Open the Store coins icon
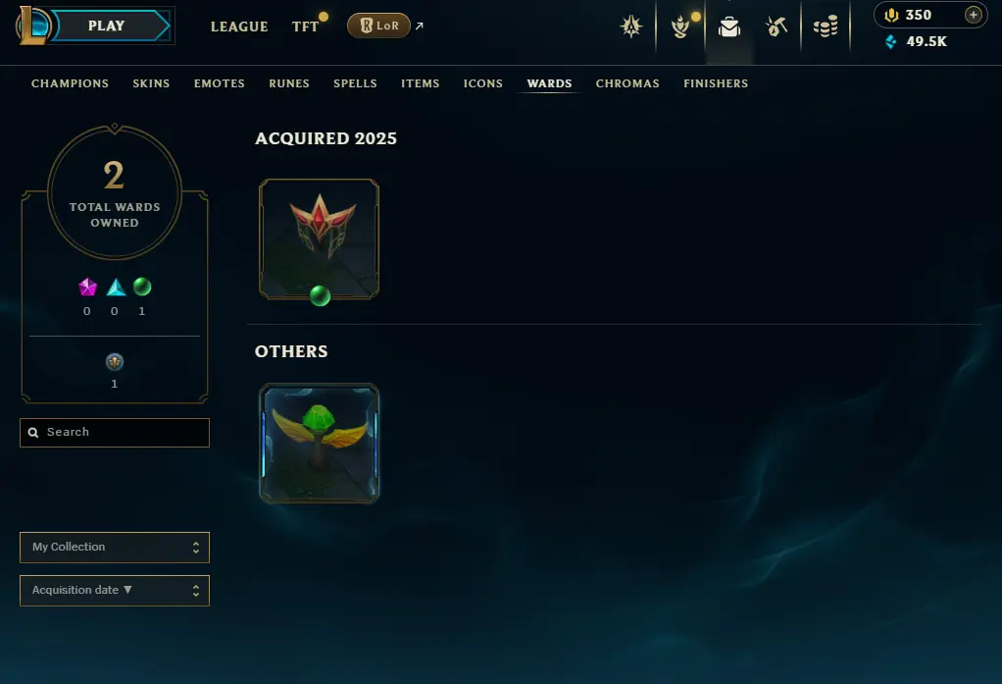The image size is (1002, 684). pyautogui.click(x=826, y=26)
